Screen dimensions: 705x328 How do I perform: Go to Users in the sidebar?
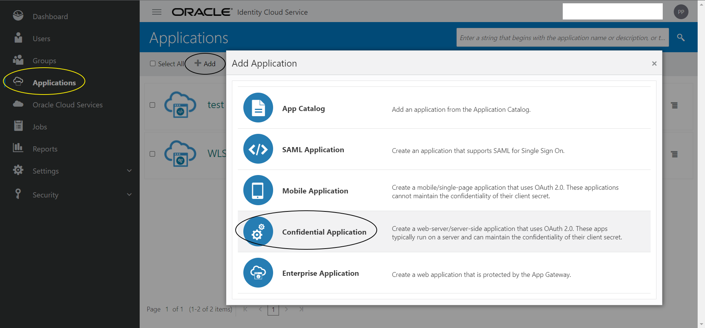tap(41, 39)
